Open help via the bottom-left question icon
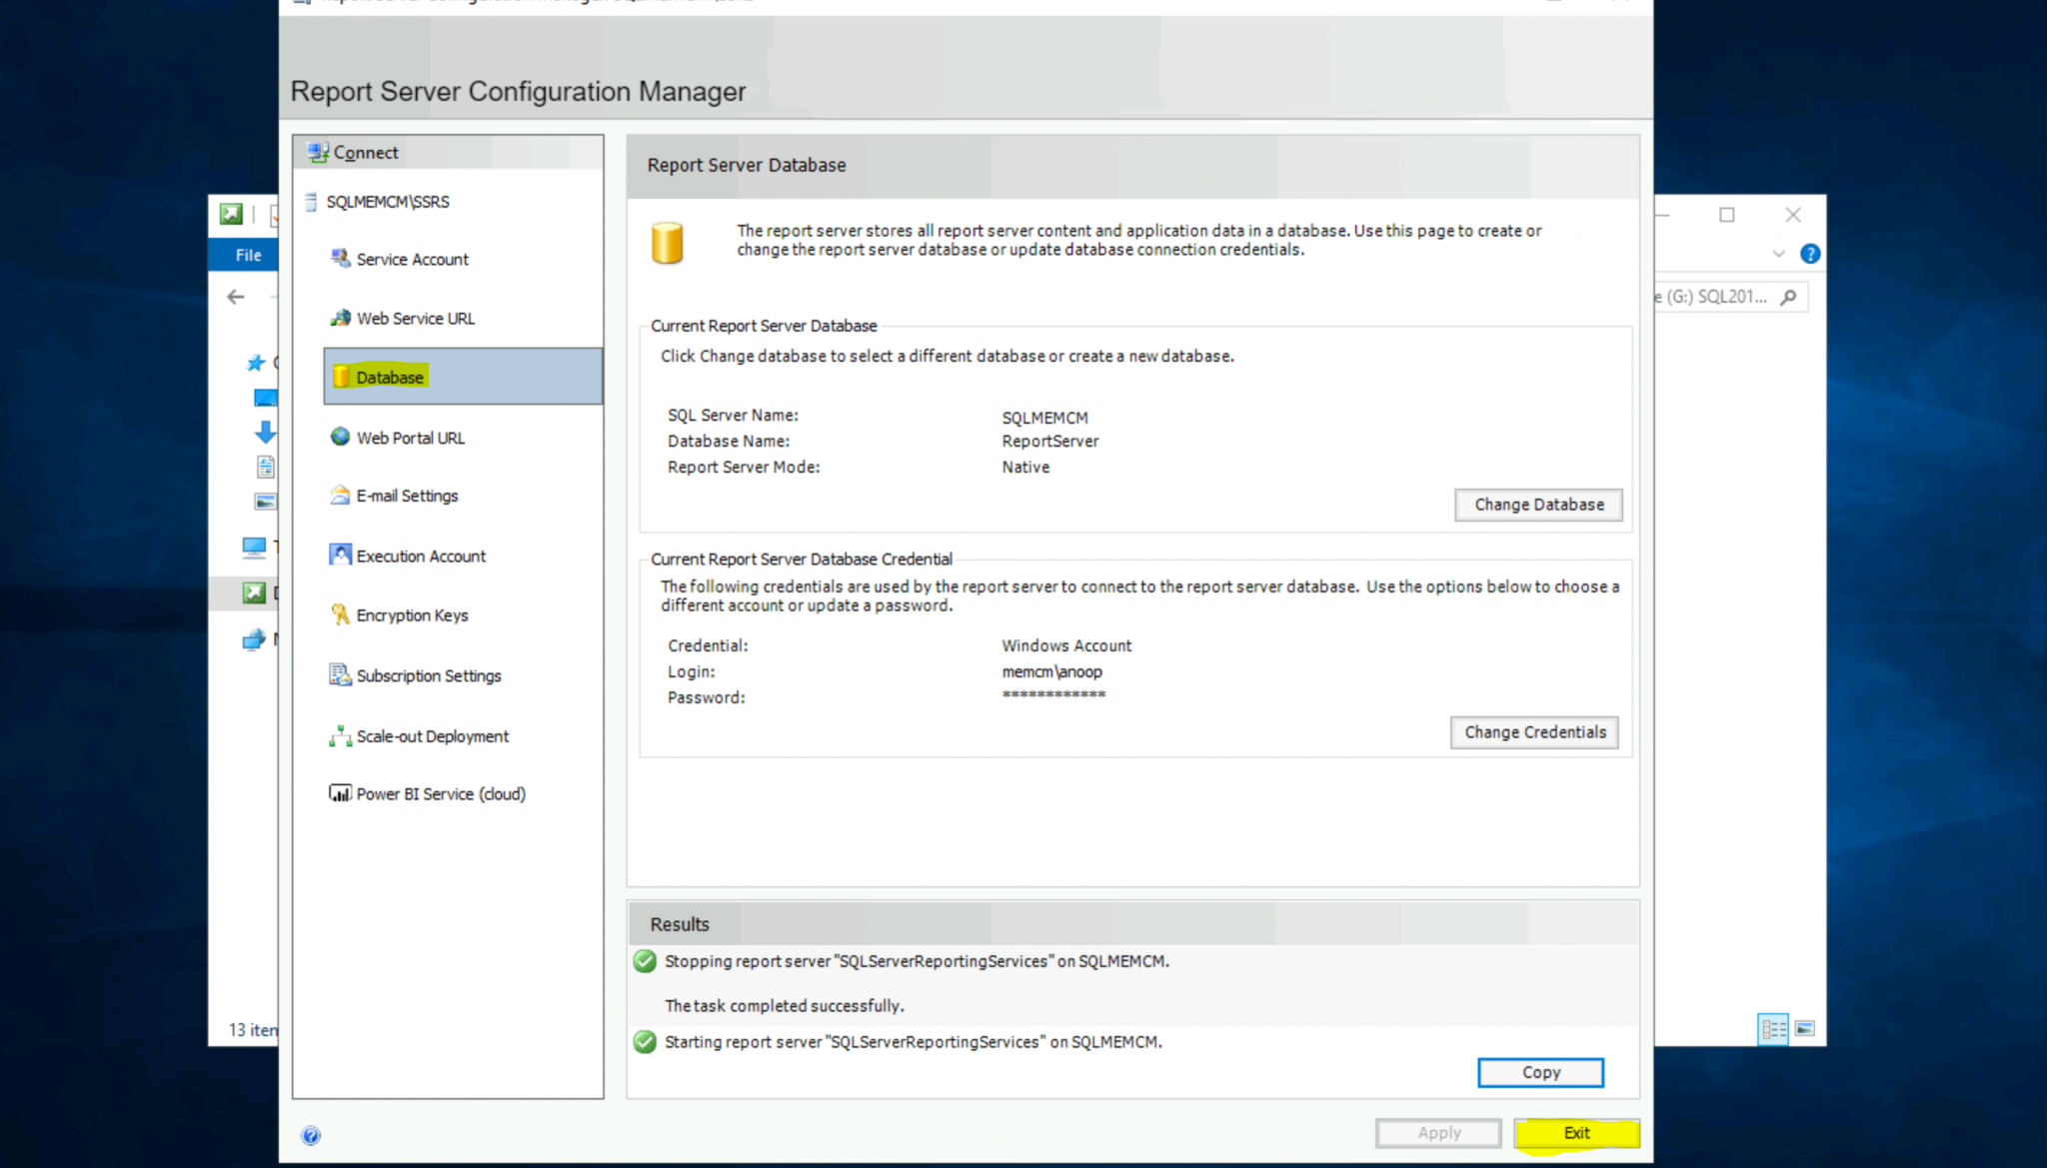The height and width of the screenshot is (1168, 2047). [x=311, y=1135]
